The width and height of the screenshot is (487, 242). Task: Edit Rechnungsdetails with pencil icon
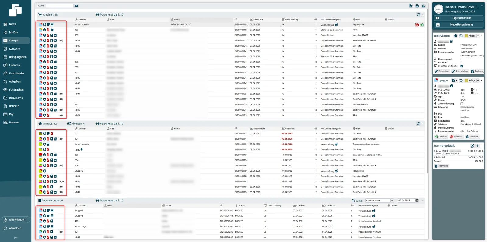[x=472, y=146]
